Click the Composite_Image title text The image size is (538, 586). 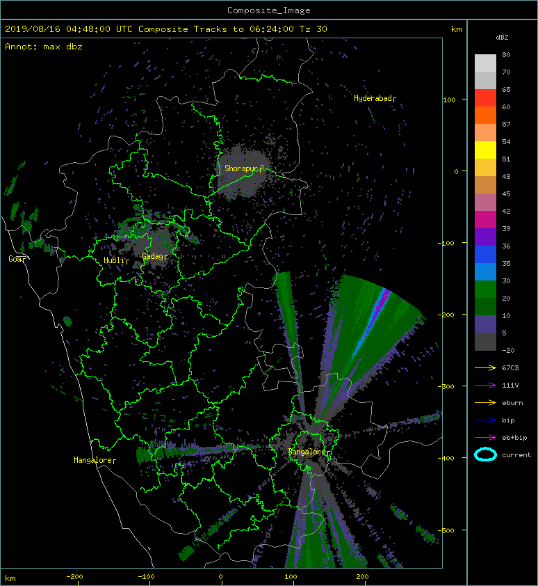pyautogui.click(x=269, y=10)
